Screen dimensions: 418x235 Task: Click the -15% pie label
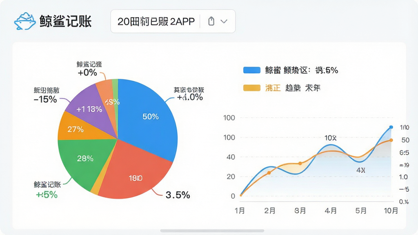pos(45,100)
